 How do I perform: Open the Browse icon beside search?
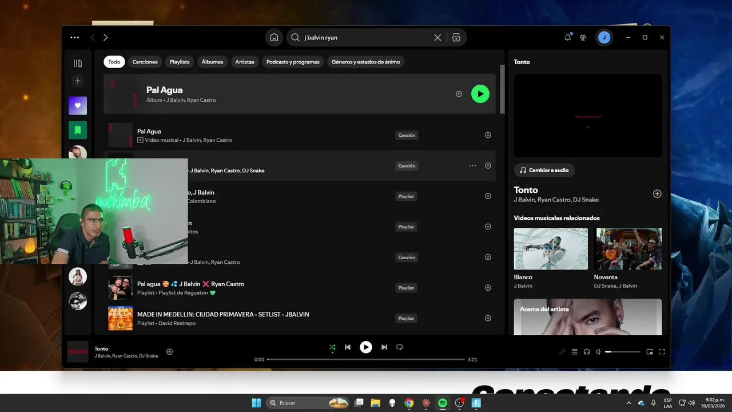click(x=456, y=37)
